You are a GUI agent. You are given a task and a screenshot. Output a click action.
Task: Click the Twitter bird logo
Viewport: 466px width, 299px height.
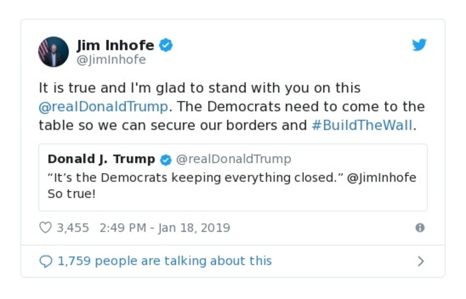[x=419, y=45]
